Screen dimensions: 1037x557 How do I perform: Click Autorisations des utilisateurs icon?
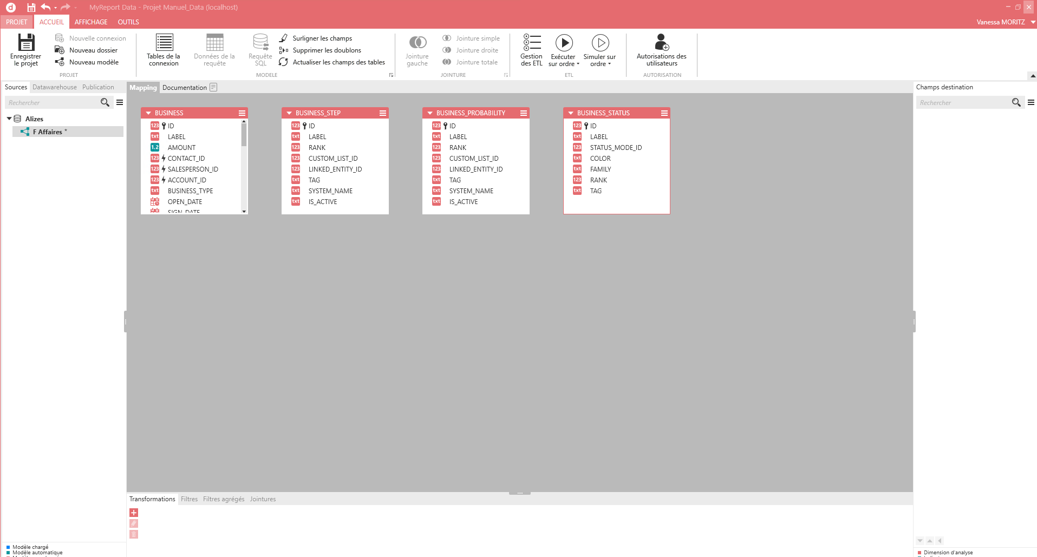(661, 43)
